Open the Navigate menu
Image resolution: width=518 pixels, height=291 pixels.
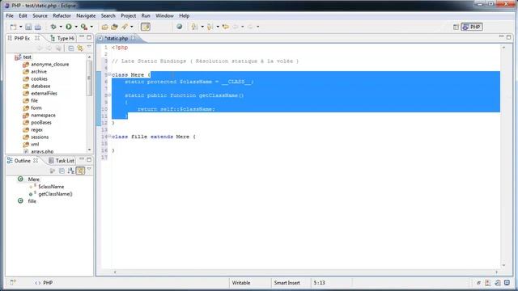coord(86,15)
